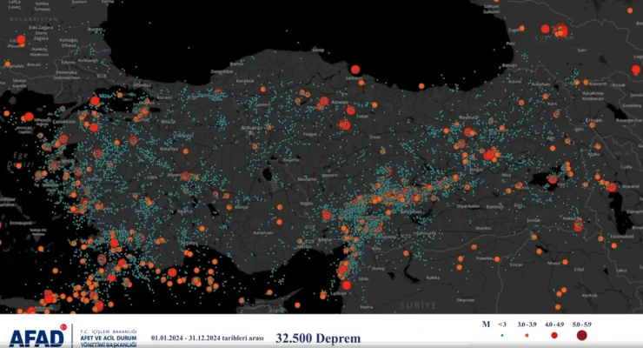643x348 pixels.
Task: Click the Turkish flag emblem beside AFAD
Action: pyautogui.click(x=61, y=328)
